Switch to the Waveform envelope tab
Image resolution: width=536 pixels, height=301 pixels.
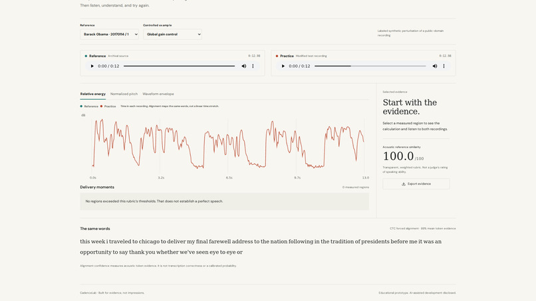pyautogui.click(x=158, y=94)
